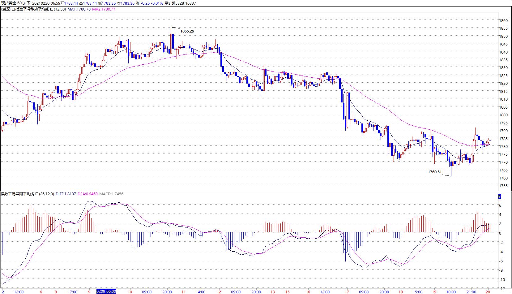The width and height of the screenshot is (512, 294).
Task: Click the highlighted 8 on MACD axis
Action: pos(500,197)
